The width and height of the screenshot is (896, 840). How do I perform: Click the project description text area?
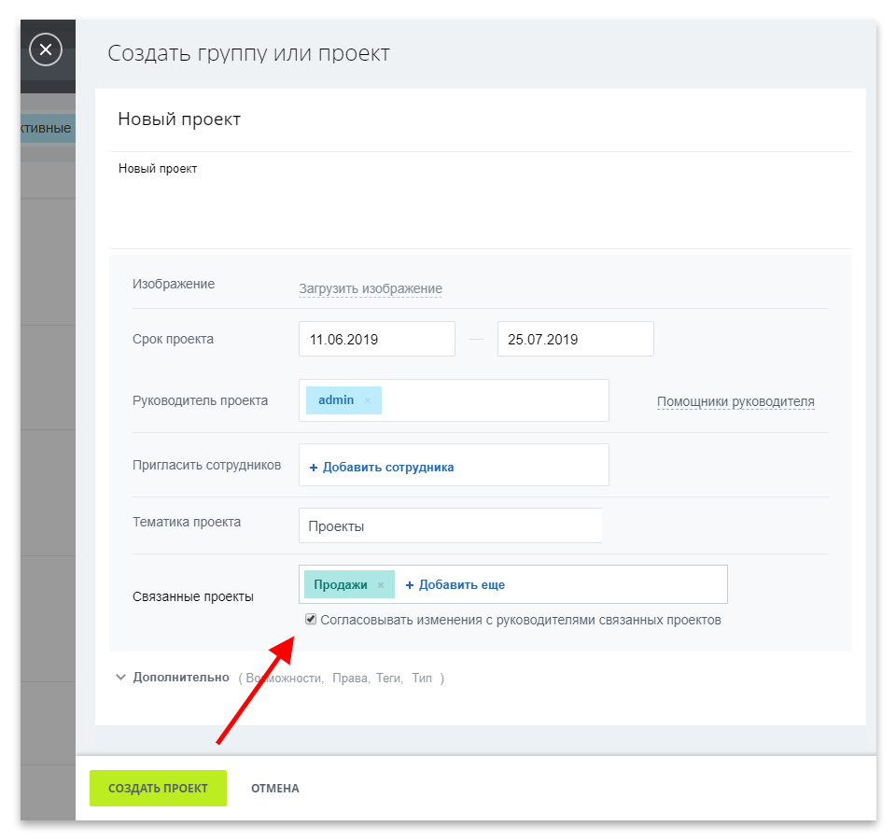point(480,200)
